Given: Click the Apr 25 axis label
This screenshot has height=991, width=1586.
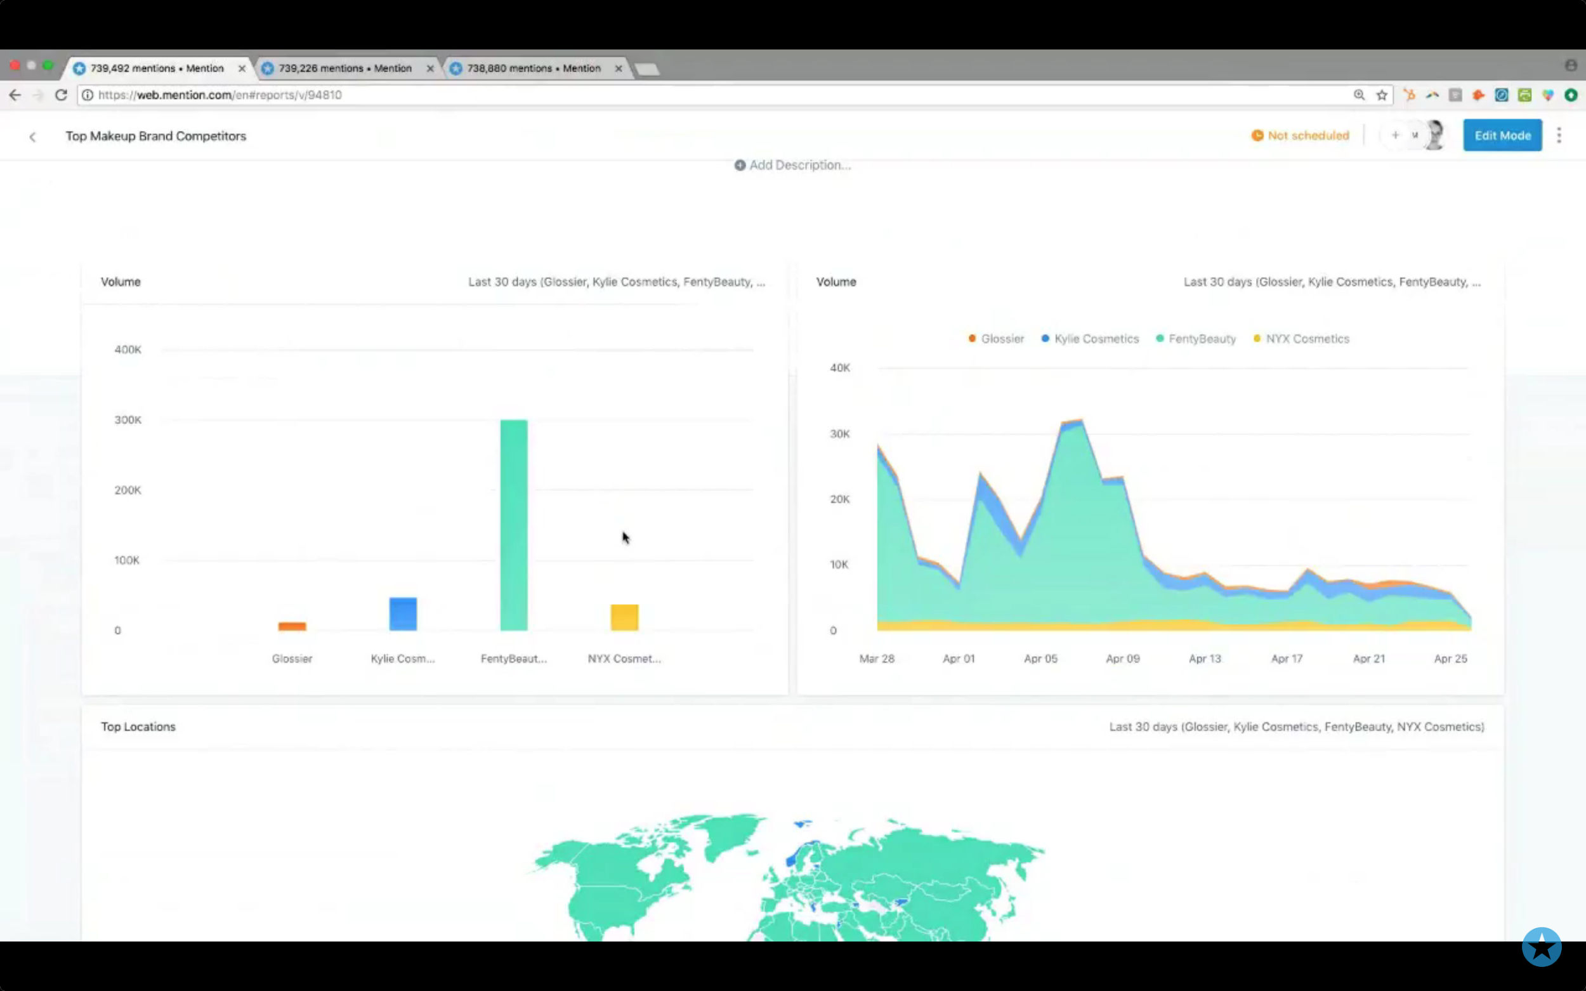Looking at the screenshot, I should tap(1450, 659).
